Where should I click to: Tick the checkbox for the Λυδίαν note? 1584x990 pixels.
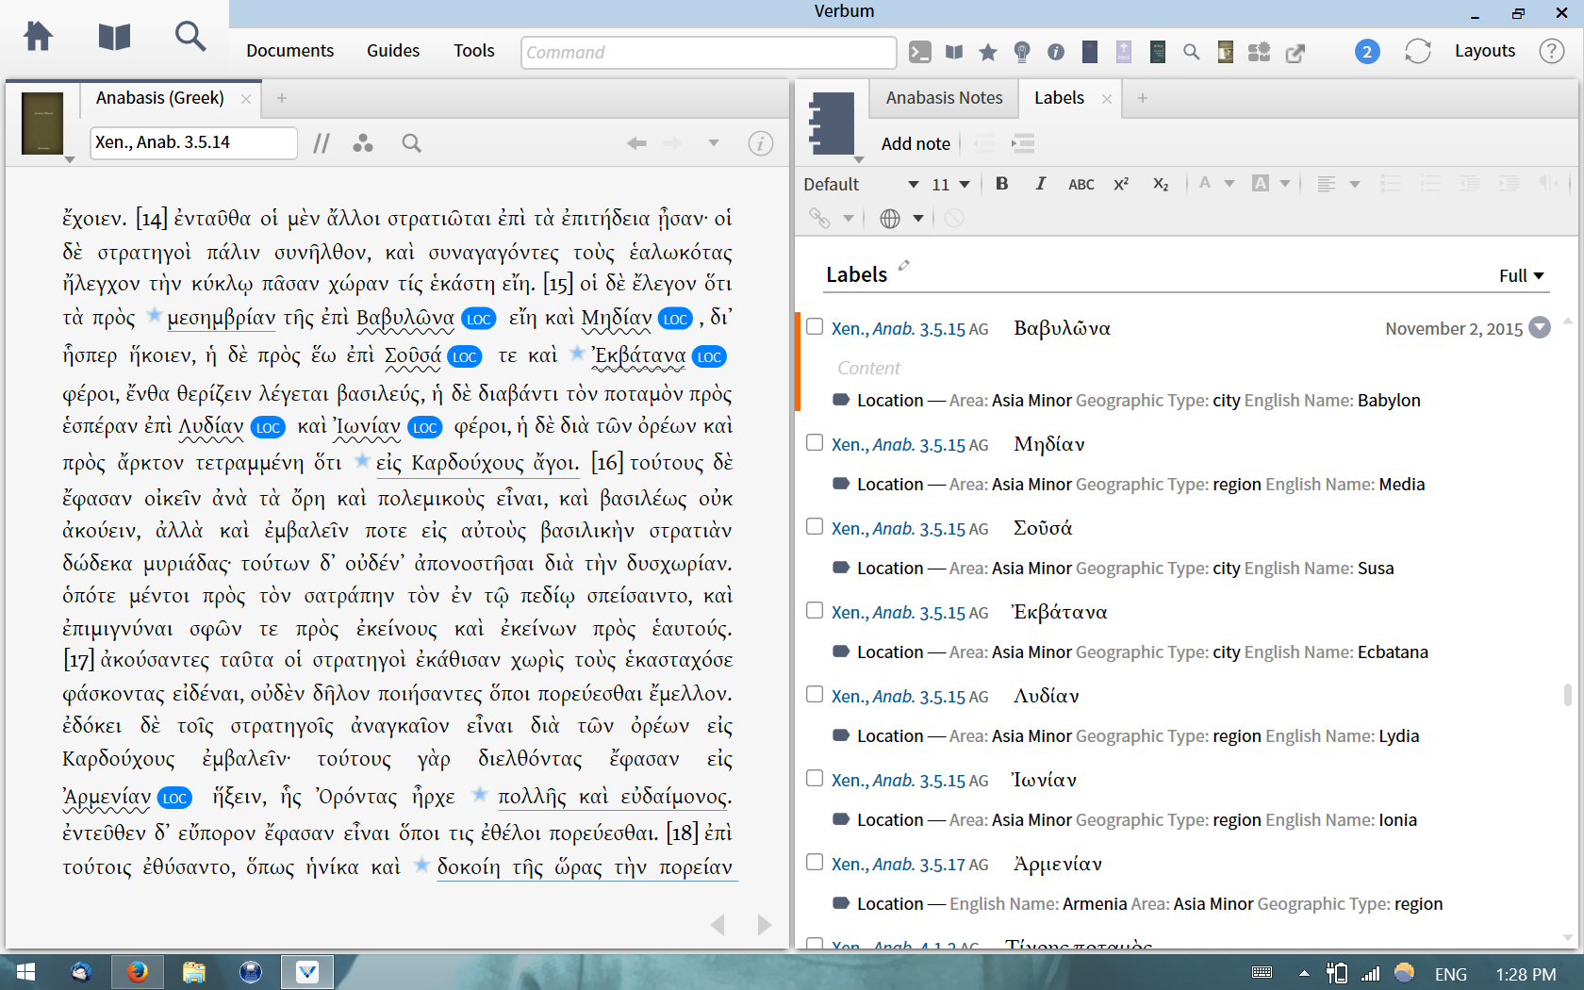tap(815, 694)
